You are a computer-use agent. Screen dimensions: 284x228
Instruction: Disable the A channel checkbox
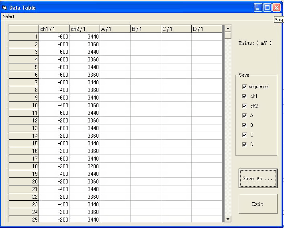click(244, 116)
